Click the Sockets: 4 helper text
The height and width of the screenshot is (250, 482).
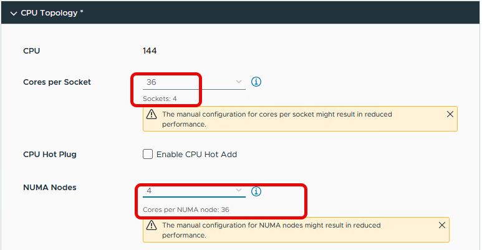pyautogui.click(x=160, y=99)
